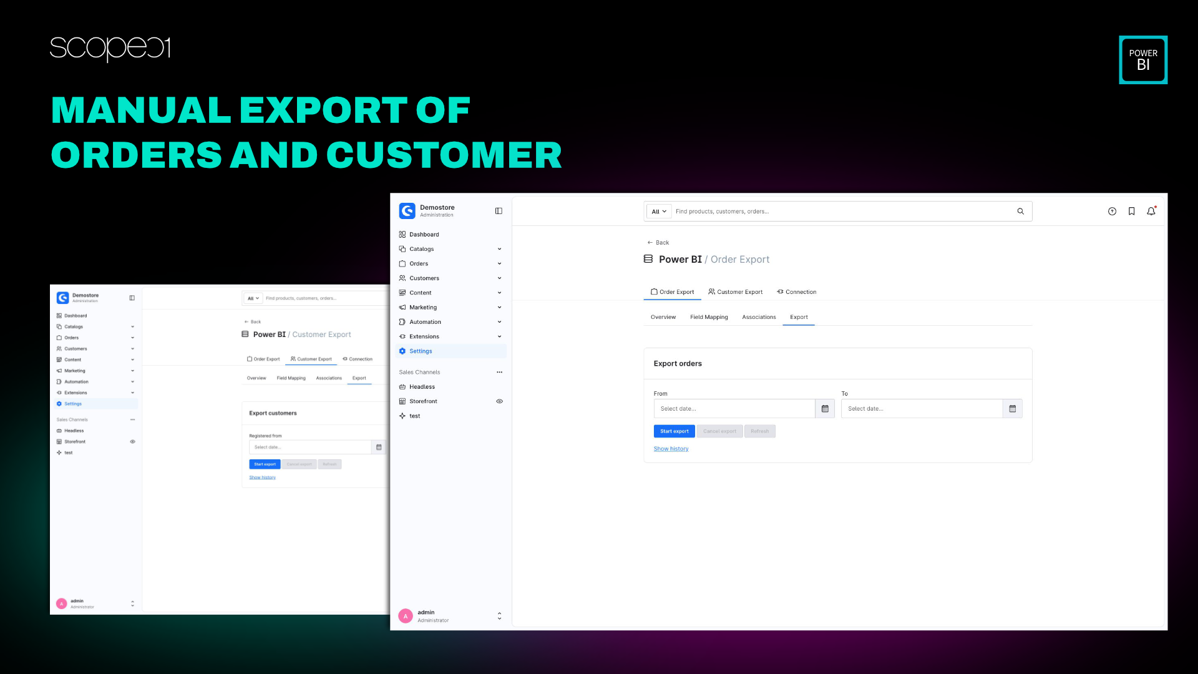Viewport: 1198px width, 674px height.
Task: Open the To date calendar icon
Action: (x=1013, y=409)
